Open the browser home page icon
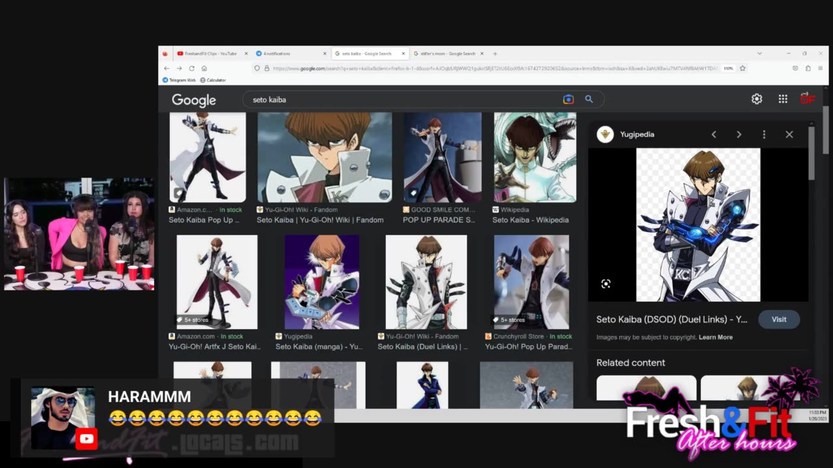The height and width of the screenshot is (468, 833). pyautogui.click(x=204, y=68)
